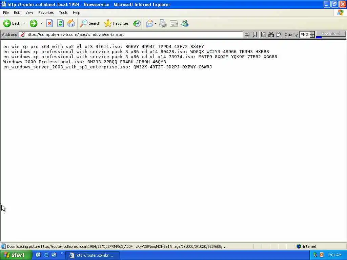Click the Windows 2000 Professional.iso line

(x=84, y=62)
